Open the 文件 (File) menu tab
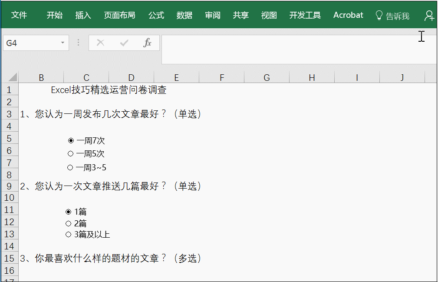Screen dimensions: 438x282 pyautogui.click(x=19, y=15)
